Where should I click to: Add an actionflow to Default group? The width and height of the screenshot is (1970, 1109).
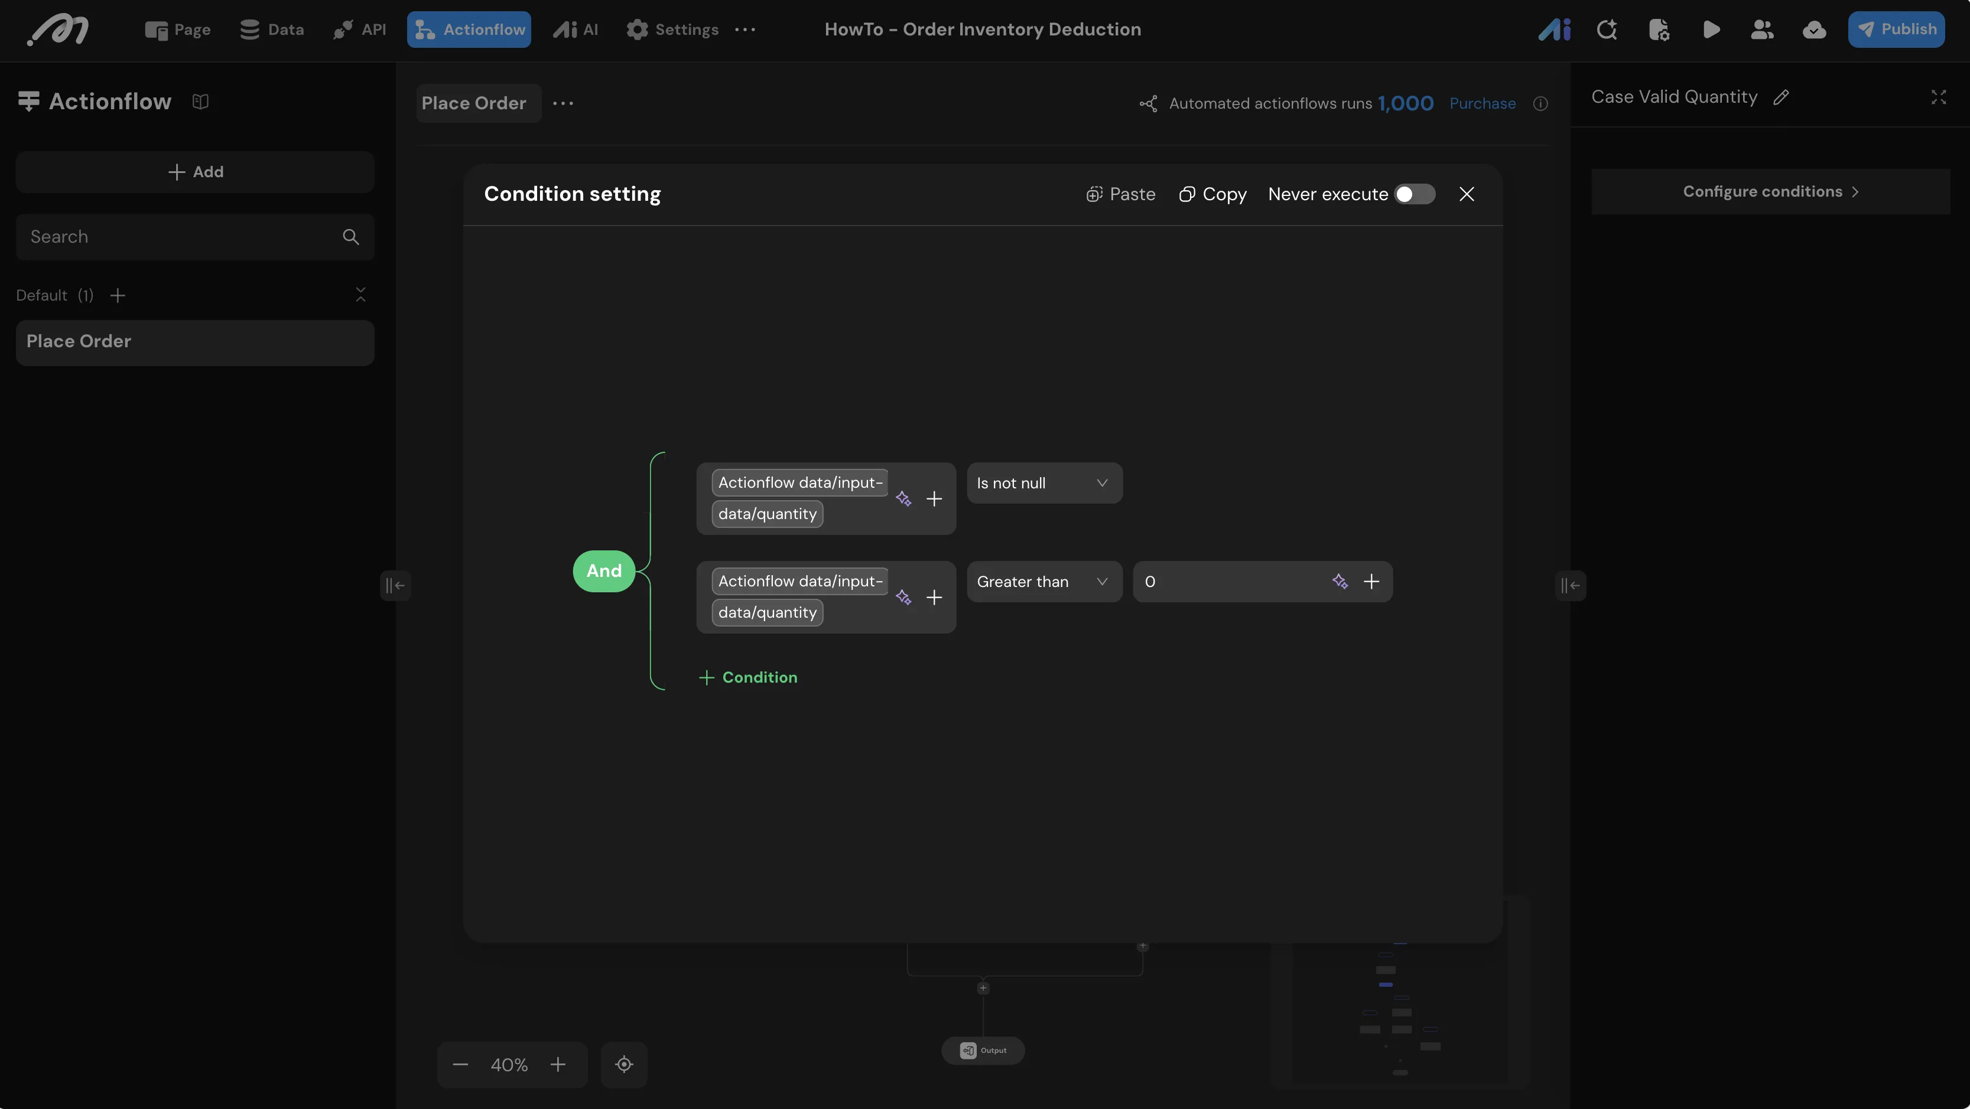point(118,296)
